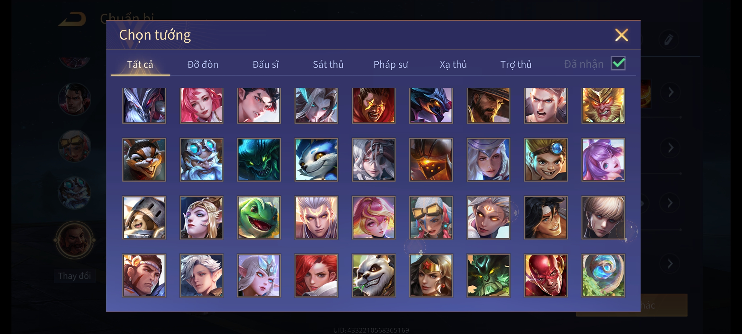View the Đấu sĩ tab
This screenshot has width=742, height=334.
[266, 64]
